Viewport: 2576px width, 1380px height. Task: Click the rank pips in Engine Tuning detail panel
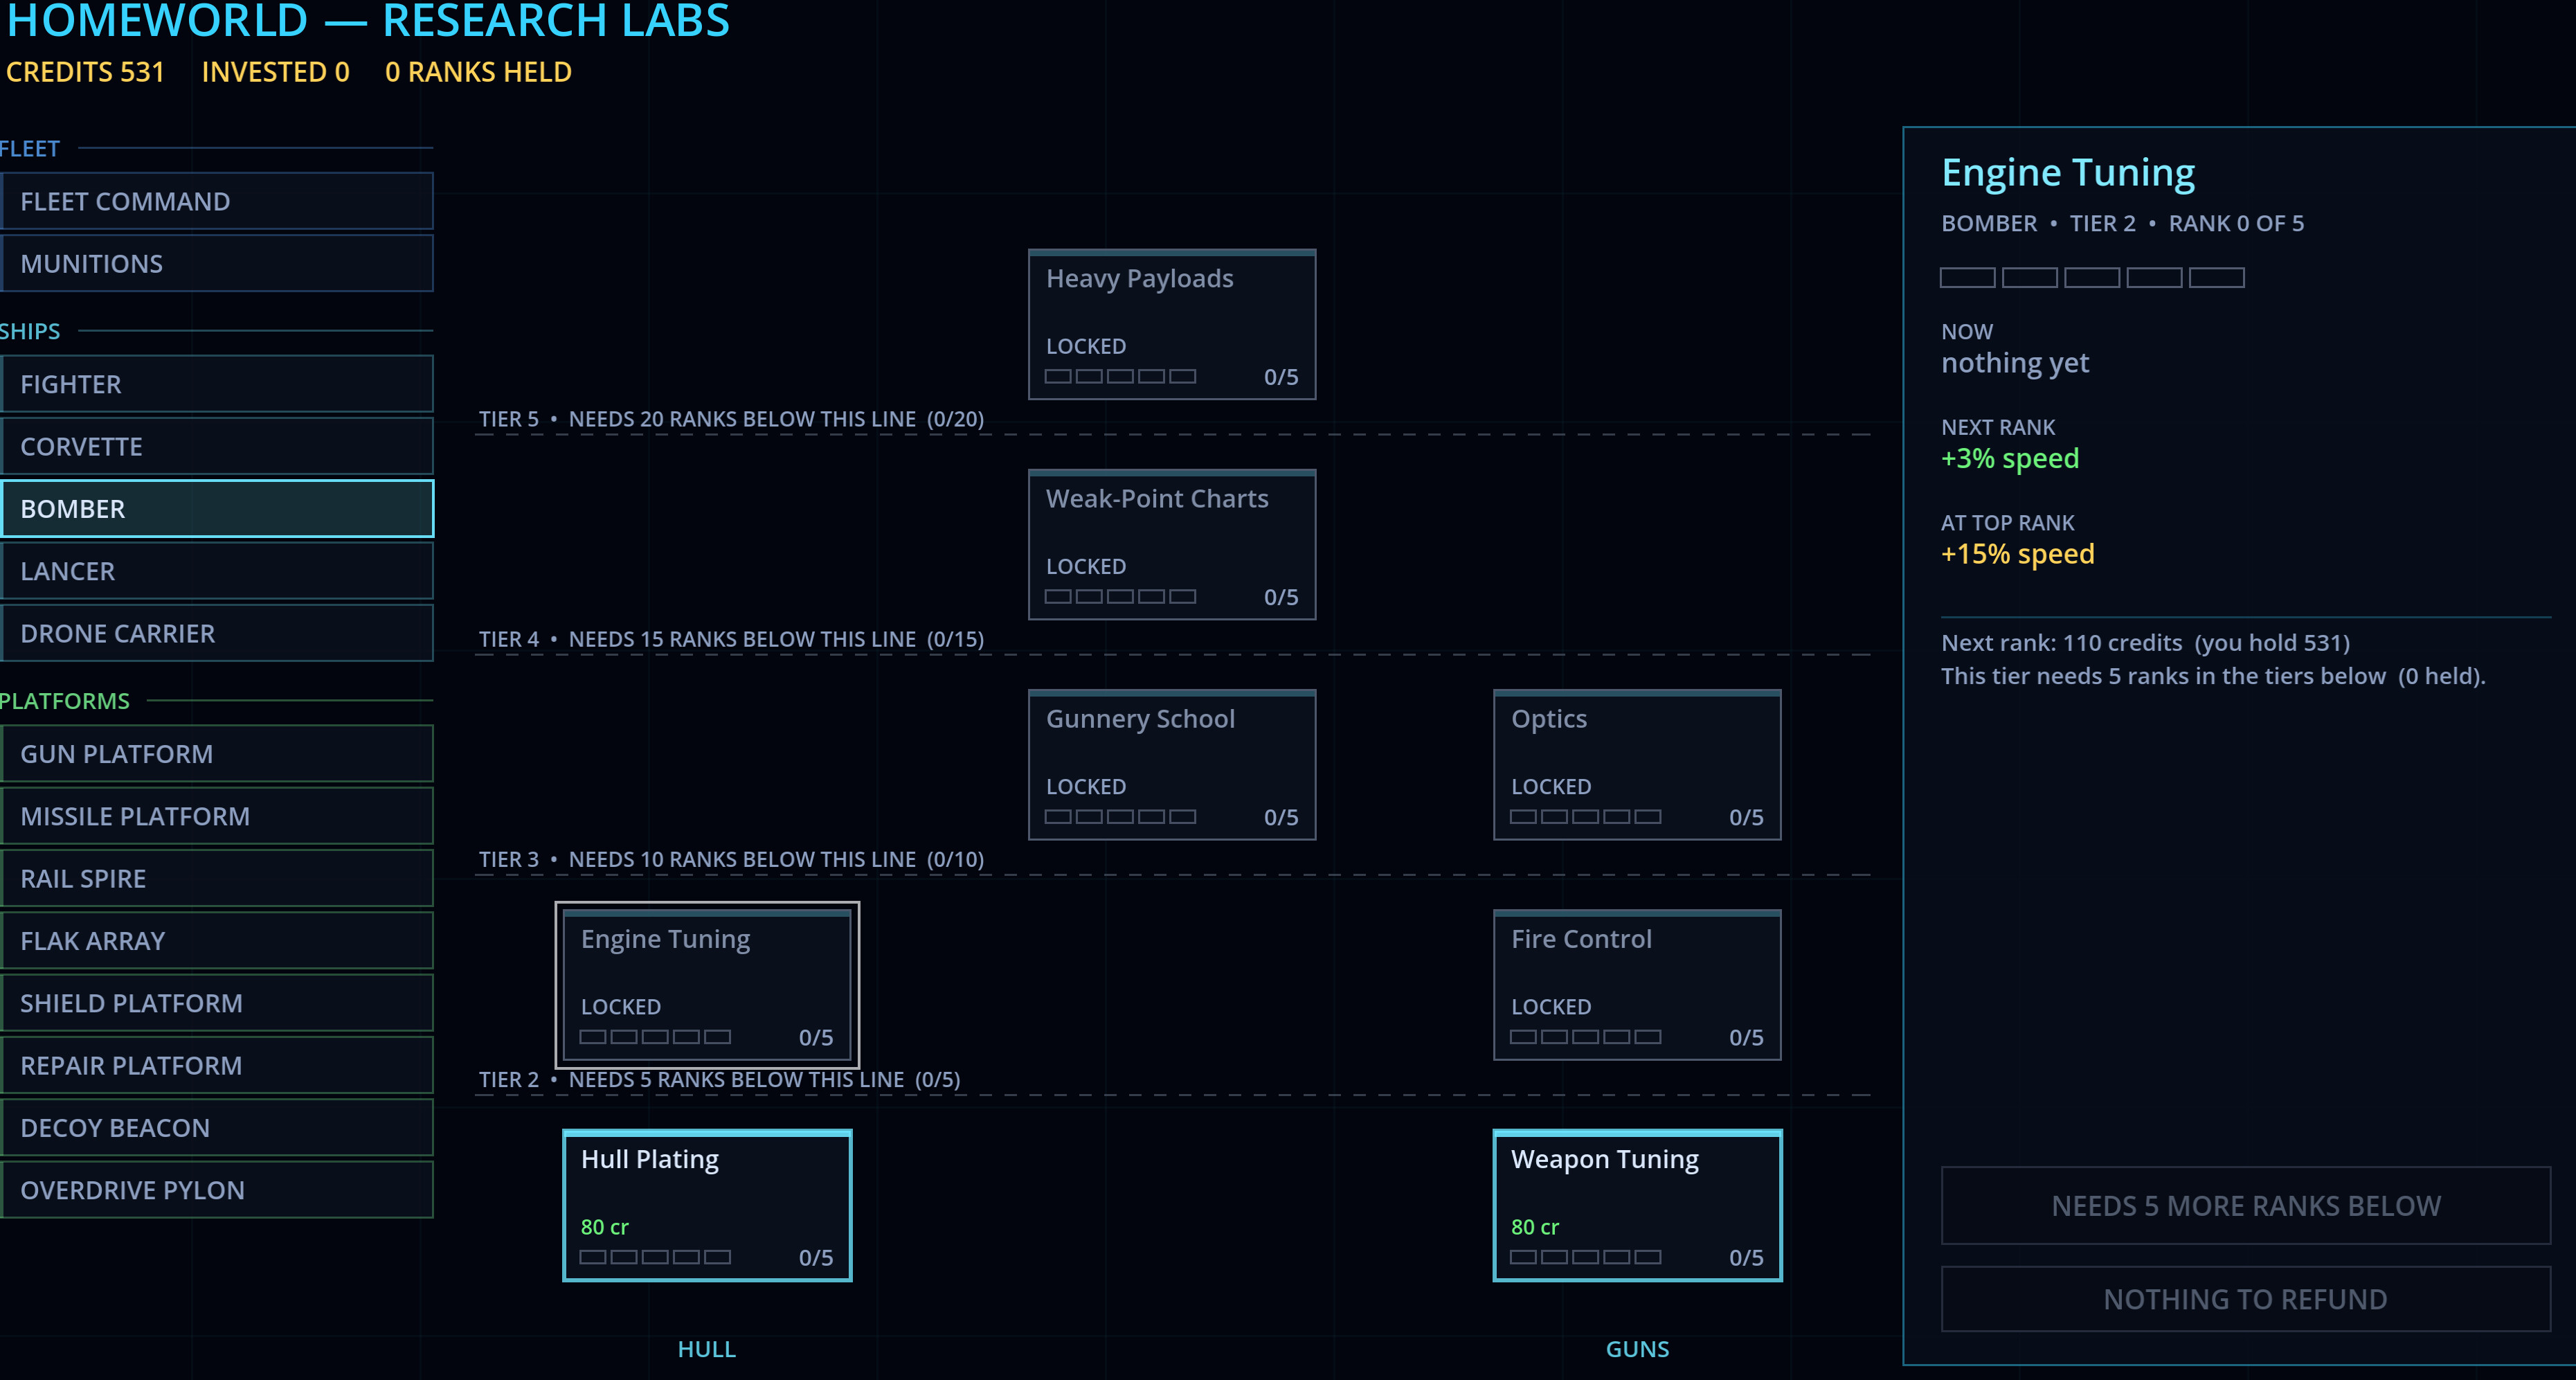click(x=2092, y=277)
